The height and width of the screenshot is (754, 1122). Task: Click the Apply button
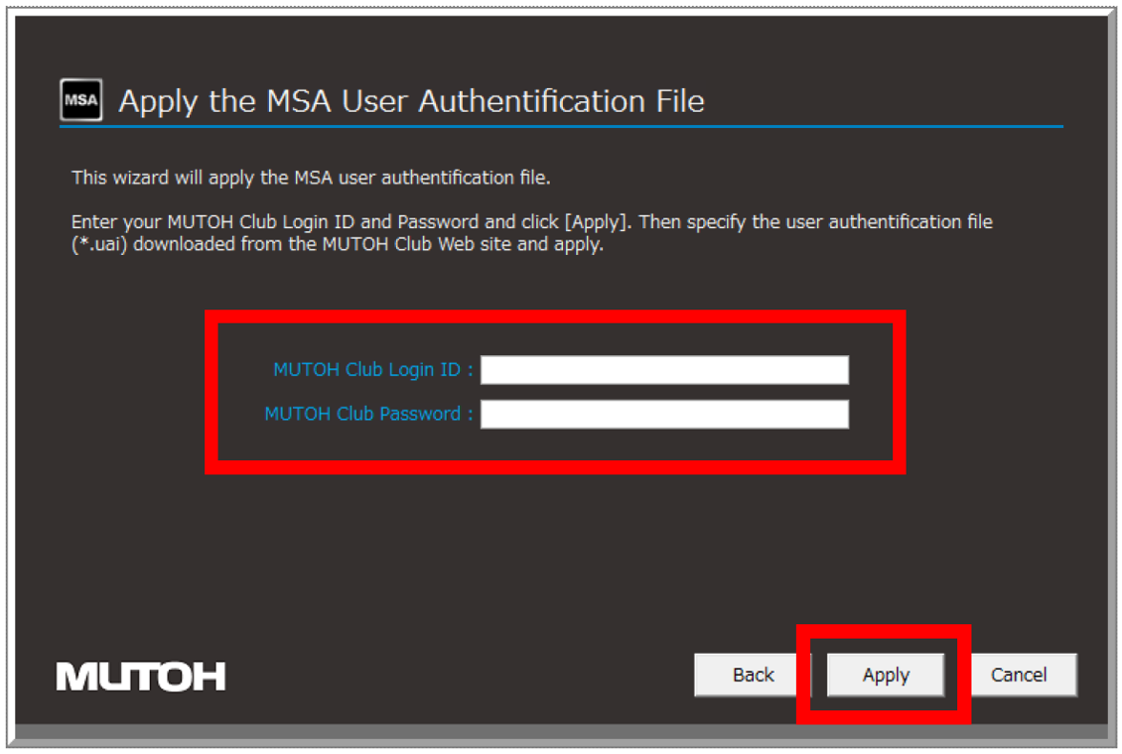click(885, 675)
